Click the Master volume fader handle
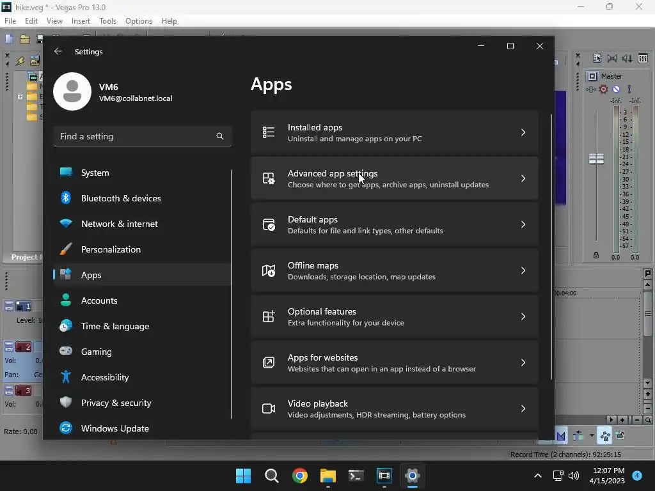The width and height of the screenshot is (655, 491). point(597,159)
